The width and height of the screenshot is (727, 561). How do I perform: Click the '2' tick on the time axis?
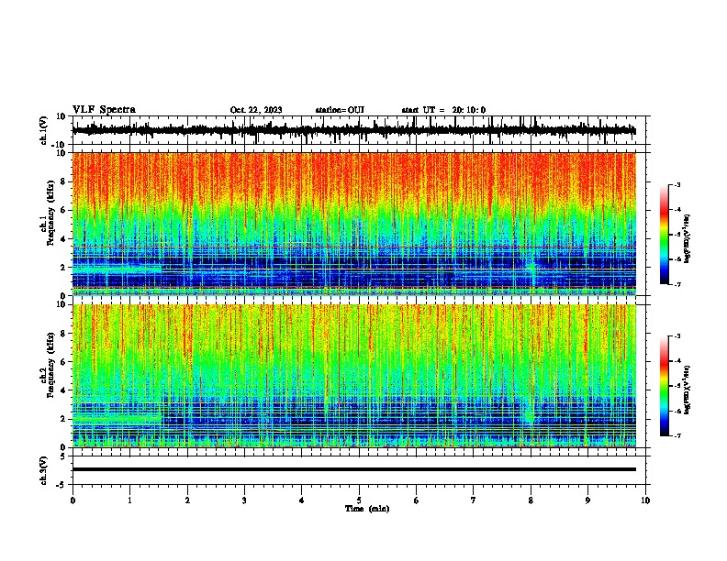[x=187, y=500]
